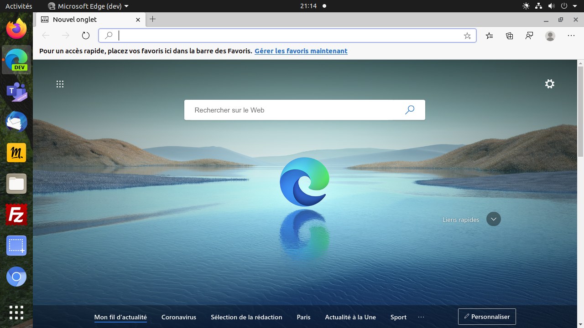Click the browser forward arrow
Viewport: 584px width, 328px height.
pos(66,36)
